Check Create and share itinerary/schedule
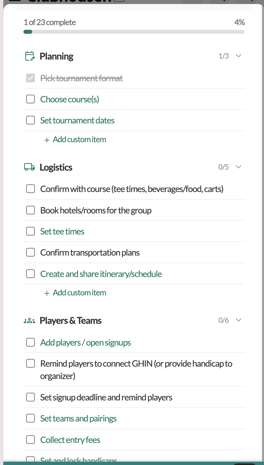Viewport: 264px width, 465px height. [30, 273]
